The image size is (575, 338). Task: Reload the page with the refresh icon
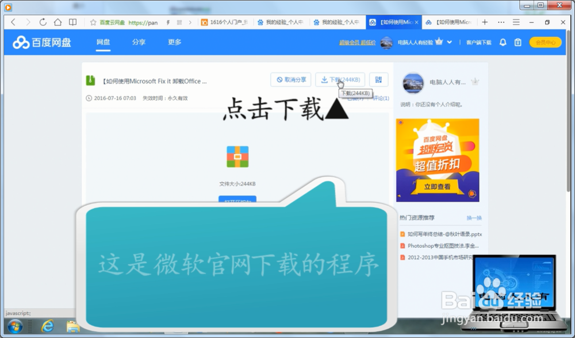point(43,22)
